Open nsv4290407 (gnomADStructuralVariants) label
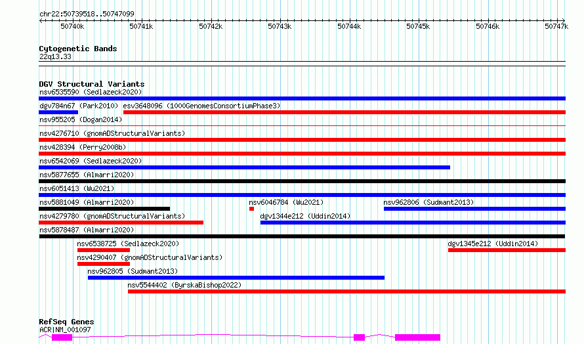The image size is (584, 344). 150,257
